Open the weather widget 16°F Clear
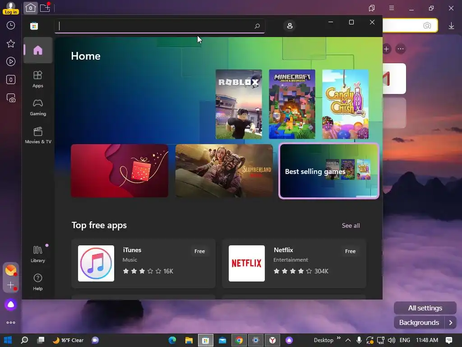This screenshot has width=462, height=347. click(x=68, y=340)
